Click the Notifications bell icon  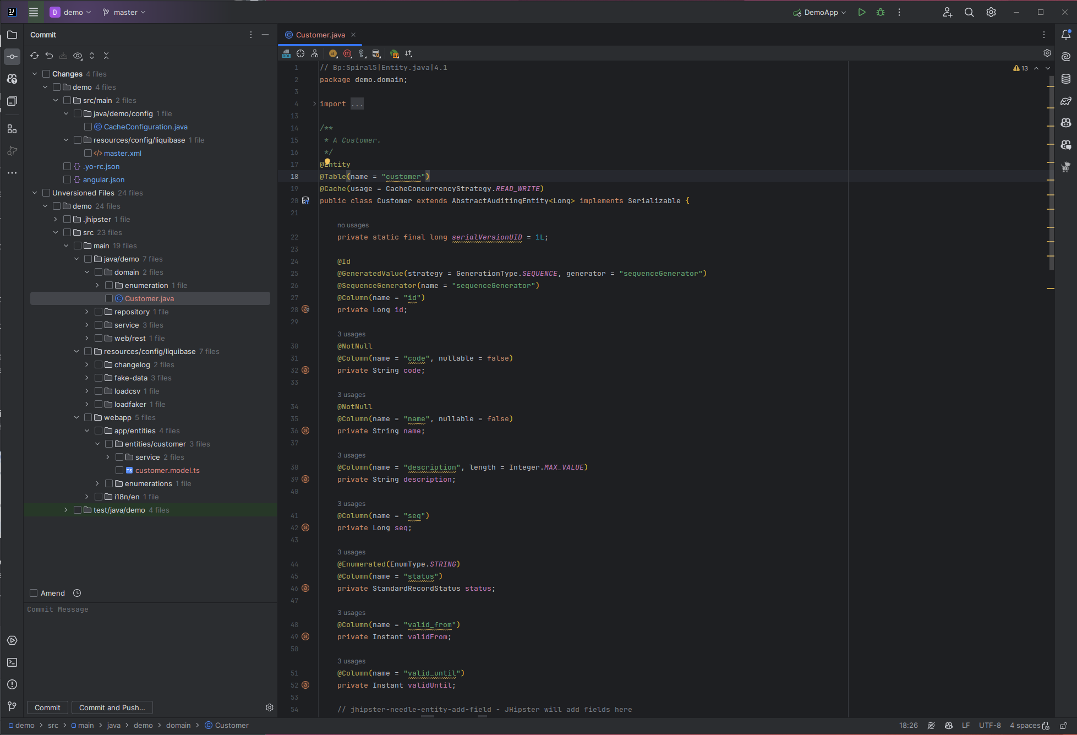point(1066,34)
